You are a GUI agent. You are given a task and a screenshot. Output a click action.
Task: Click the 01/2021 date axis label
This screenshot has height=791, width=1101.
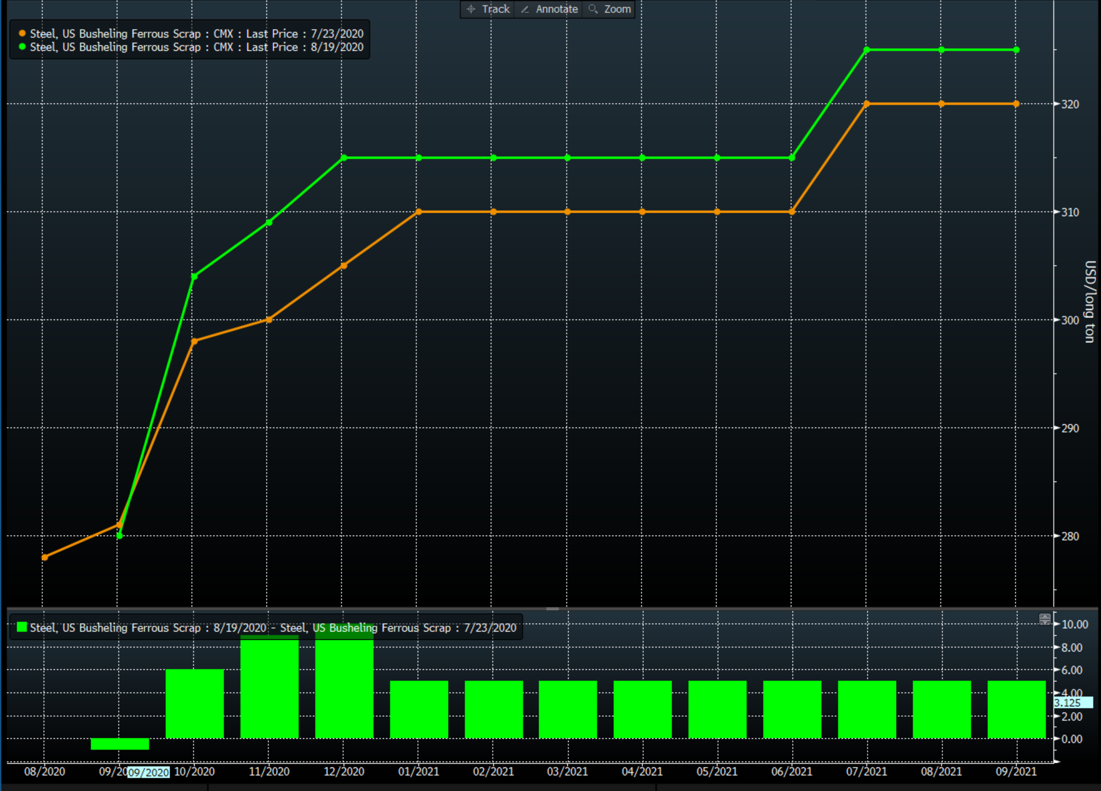tap(418, 772)
